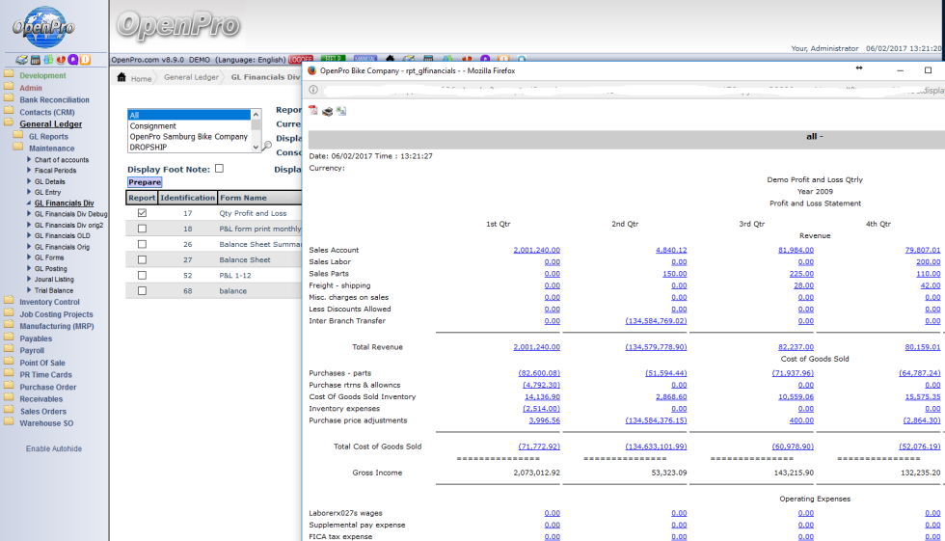Export report as PDF icon
945x541 pixels.
click(x=313, y=111)
